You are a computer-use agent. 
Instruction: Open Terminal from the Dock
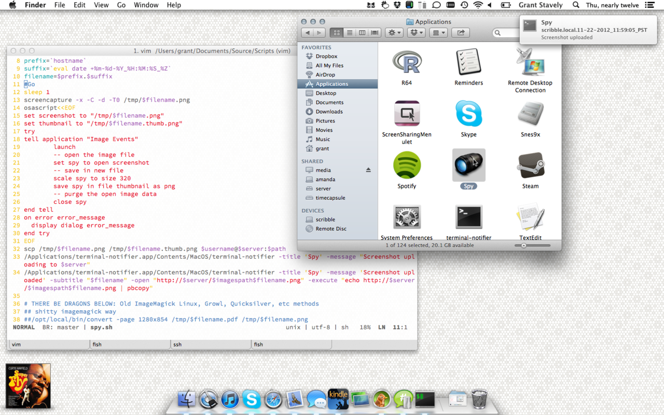[425, 399]
